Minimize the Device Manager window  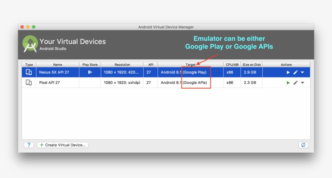click(x=28, y=27)
